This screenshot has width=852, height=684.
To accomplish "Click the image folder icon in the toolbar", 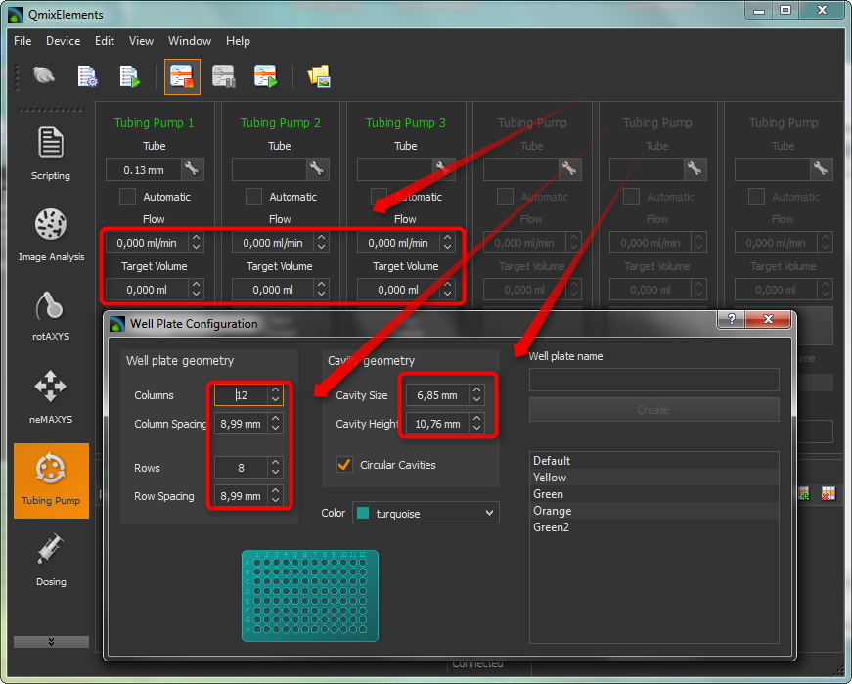I will 319,76.
